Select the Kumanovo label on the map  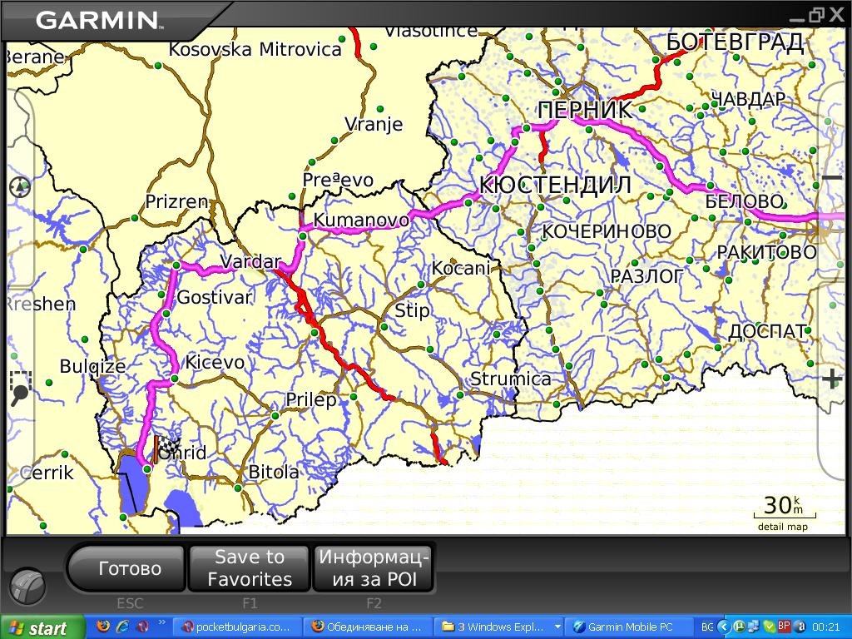coord(361,220)
